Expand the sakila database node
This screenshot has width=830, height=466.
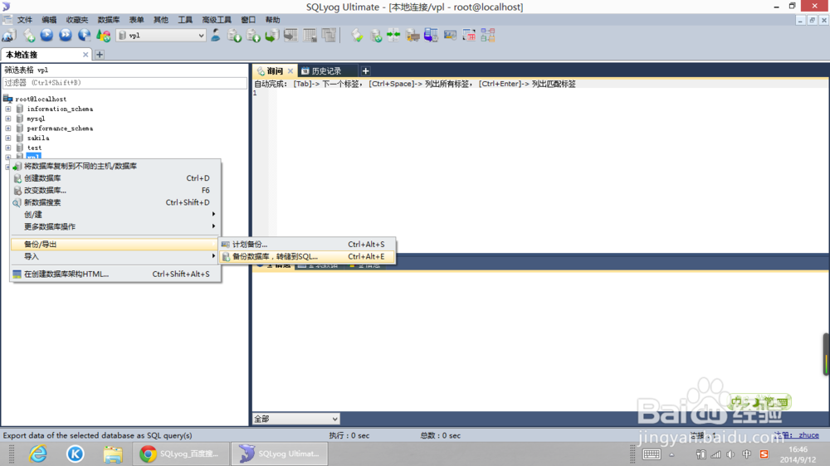click(8, 138)
